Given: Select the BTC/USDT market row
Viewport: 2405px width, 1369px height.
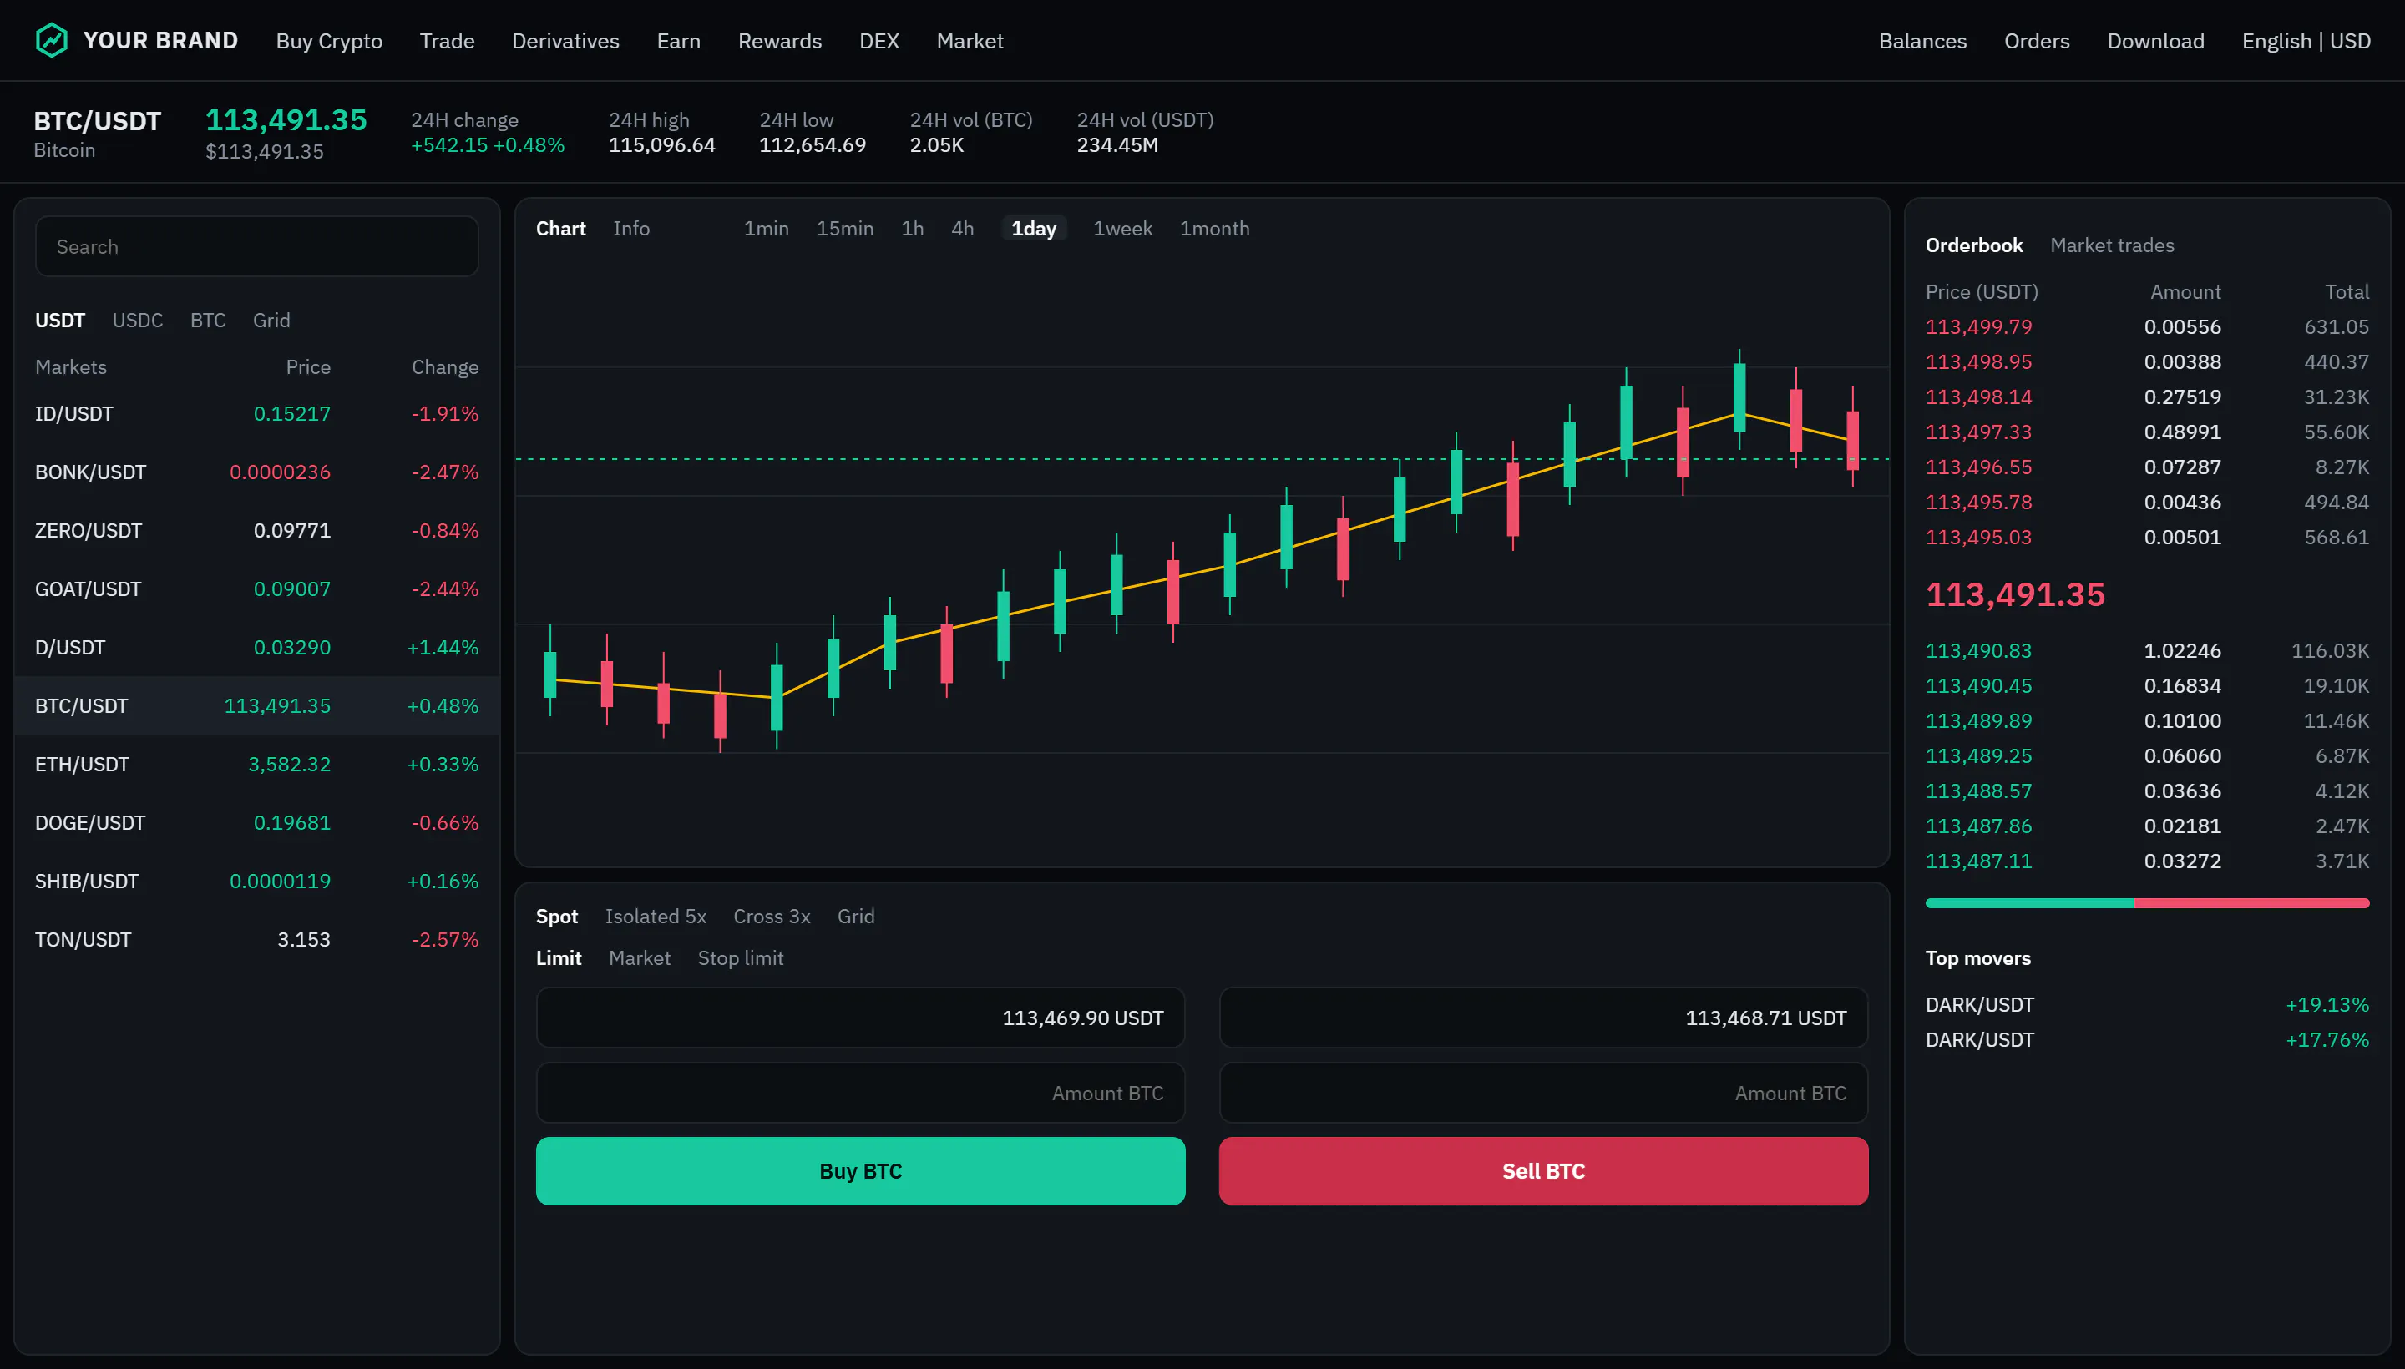Looking at the screenshot, I should click(256, 705).
